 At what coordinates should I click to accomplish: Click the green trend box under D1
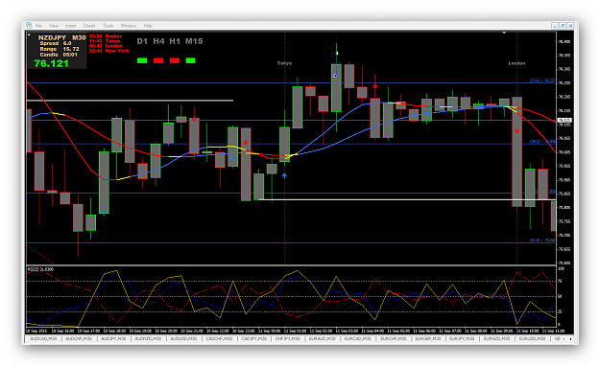pos(142,60)
